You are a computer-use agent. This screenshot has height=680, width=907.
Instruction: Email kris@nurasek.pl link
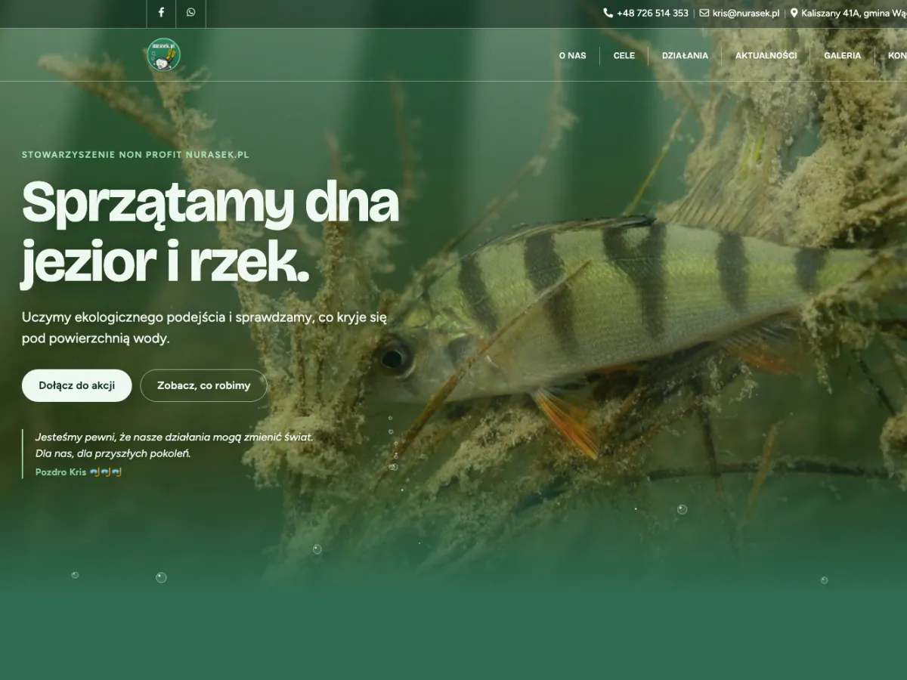pyautogui.click(x=746, y=13)
